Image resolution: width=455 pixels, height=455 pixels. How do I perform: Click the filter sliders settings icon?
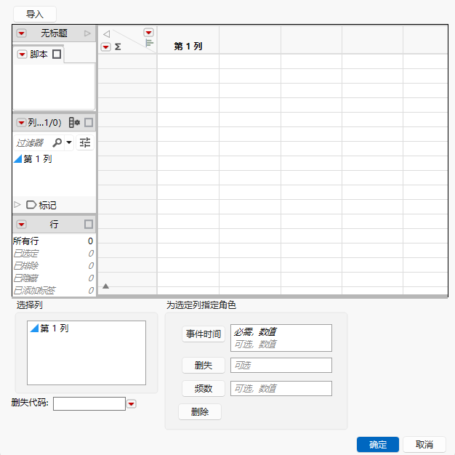coord(85,142)
